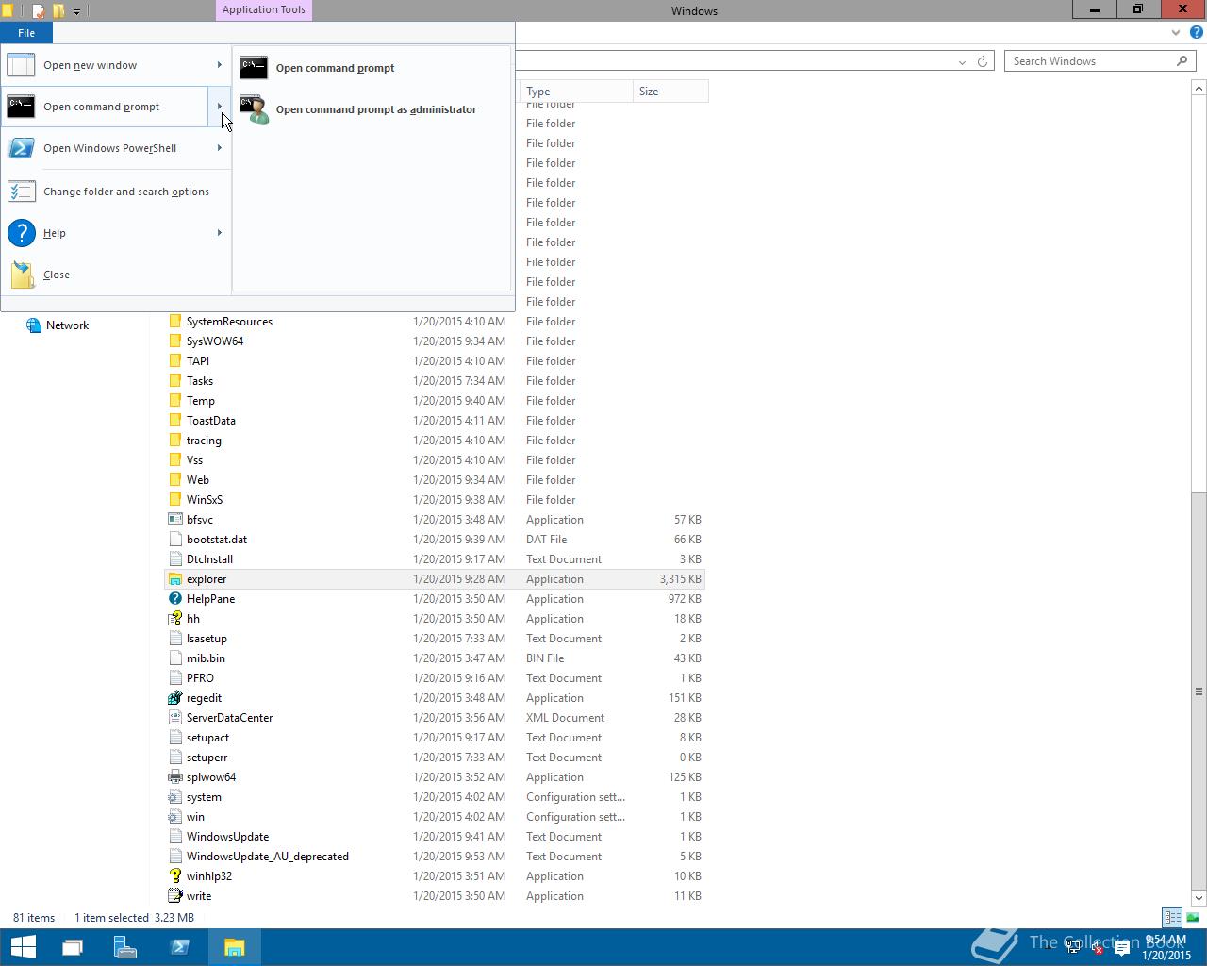This screenshot has height=966, width=1207.
Task: Expand the Help submenu arrow
Action: [x=219, y=233]
